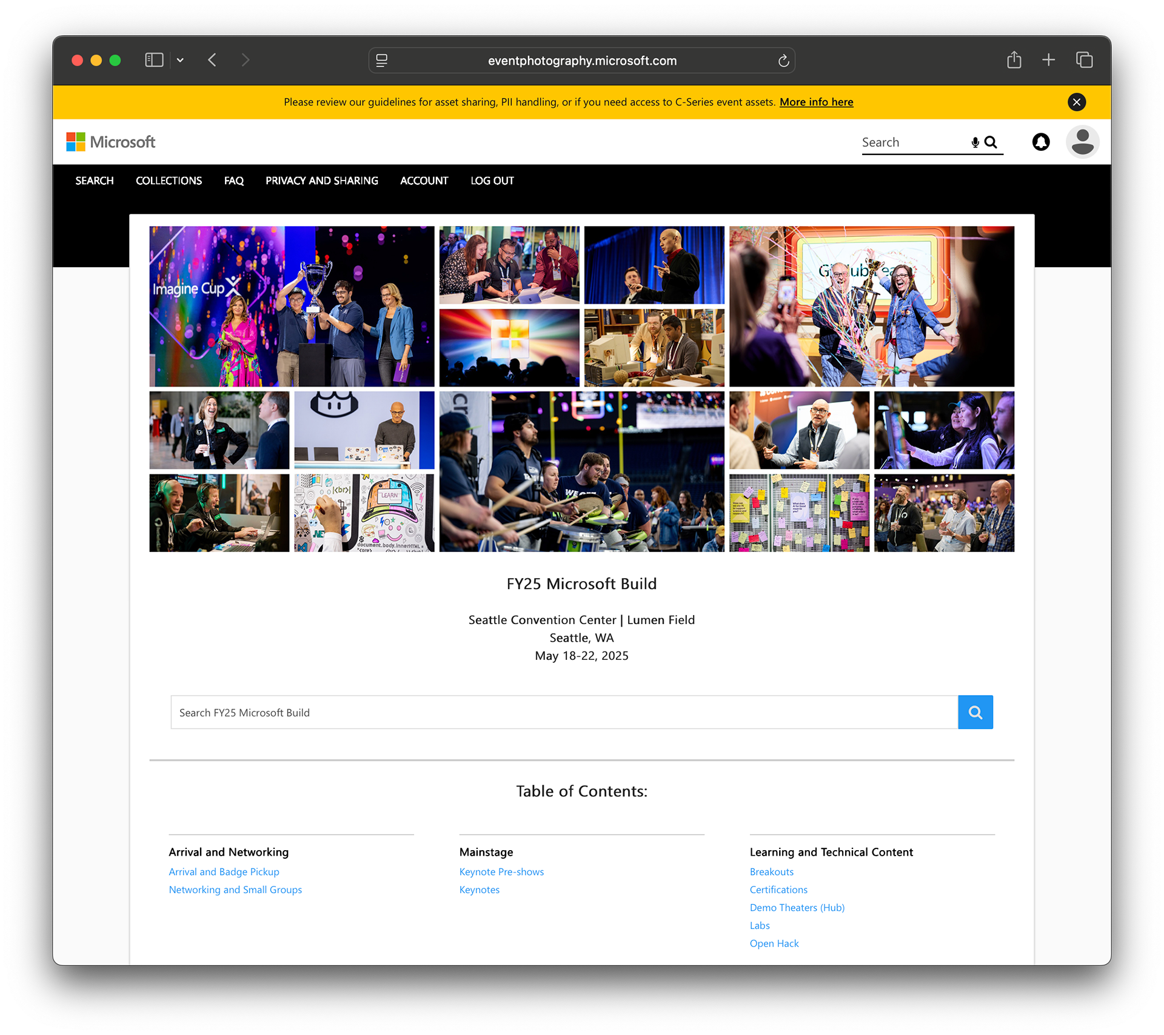
Task: Open the drumline performance photo
Action: coord(581,471)
